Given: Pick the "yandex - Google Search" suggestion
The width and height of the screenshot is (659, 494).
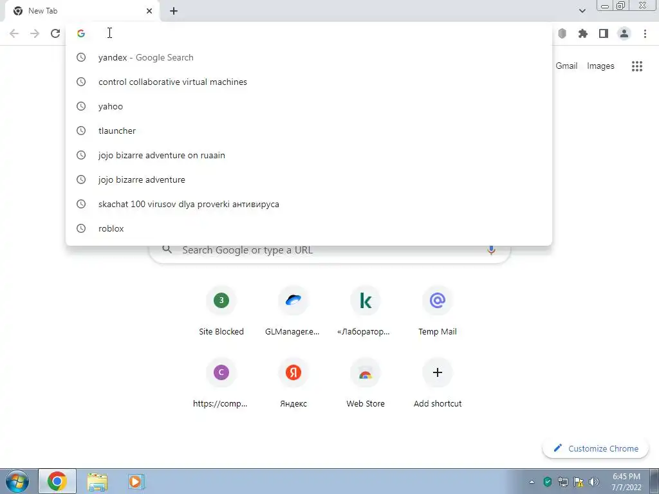Looking at the screenshot, I should pyautogui.click(x=309, y=57).
